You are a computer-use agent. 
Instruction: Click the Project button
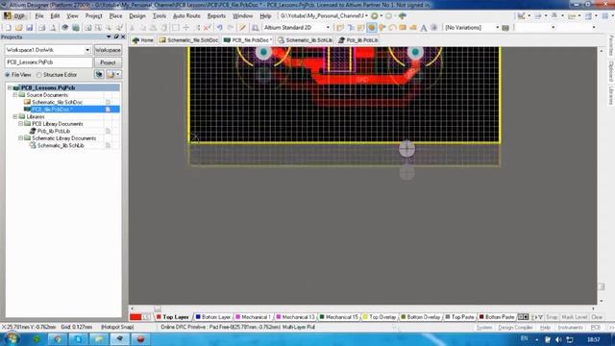[x=108, y=62]
